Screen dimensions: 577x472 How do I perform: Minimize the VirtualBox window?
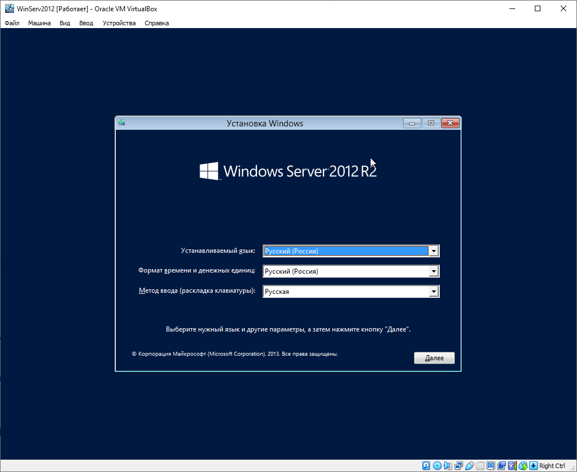(x=512, y=8)
